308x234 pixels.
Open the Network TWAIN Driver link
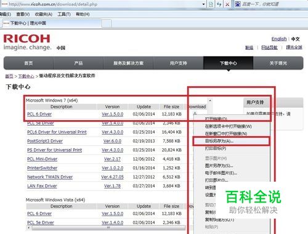click(x=50, y=177)
